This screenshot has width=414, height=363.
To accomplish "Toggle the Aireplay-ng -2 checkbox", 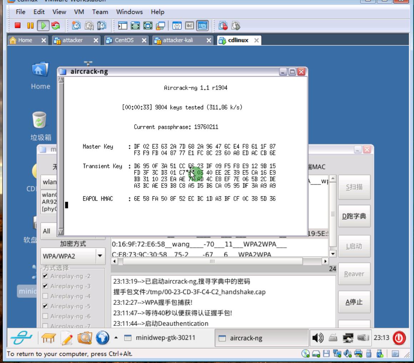I will click(x=45, y=276).
